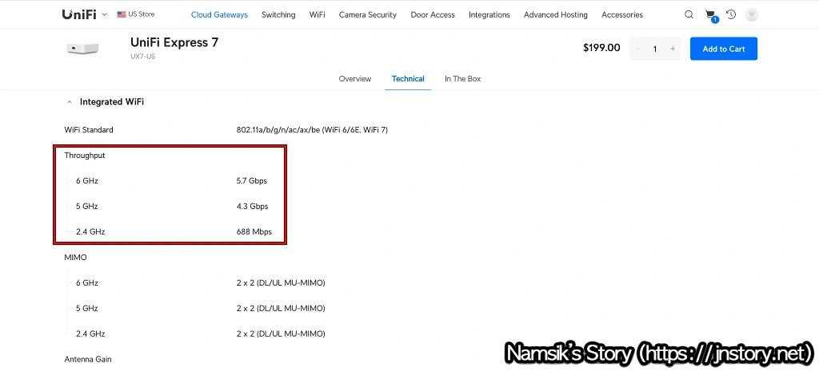Collapse the Integrated WiFi section
The image size is (819, 371).
[70, 102]
